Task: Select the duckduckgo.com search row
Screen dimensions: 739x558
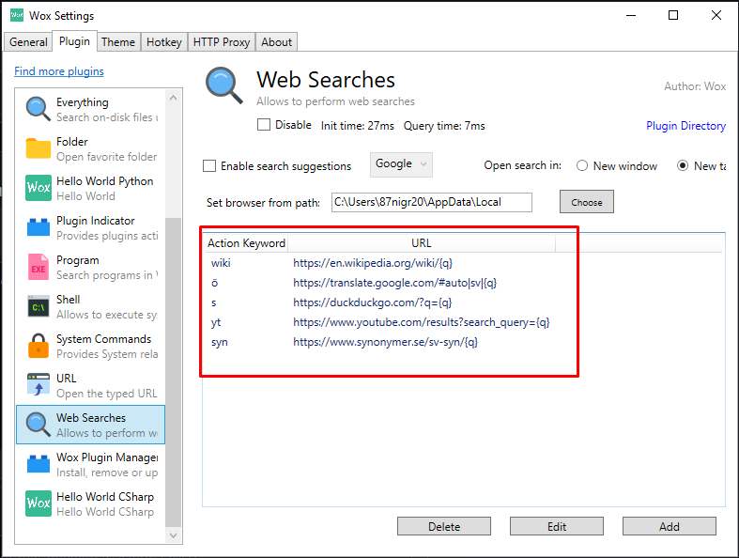Action: point(464,302)
